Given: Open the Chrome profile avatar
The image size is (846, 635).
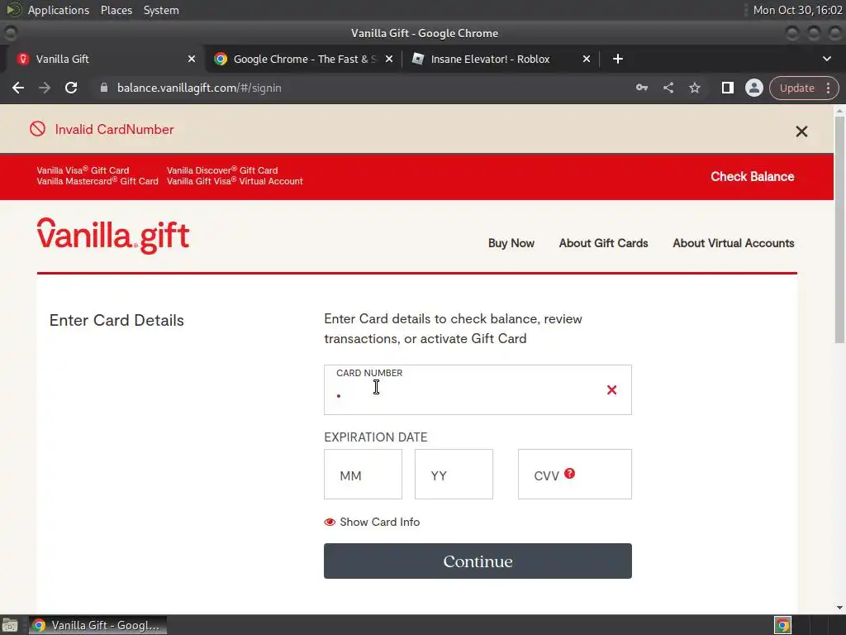Looking at the screenshot, I should tap(753, 88).
